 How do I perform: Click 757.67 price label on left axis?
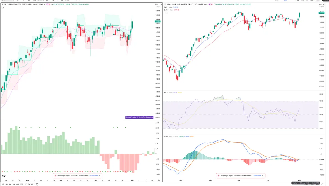158,21
